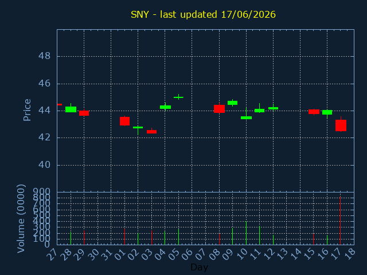Click the day 13 tick label
367x275 pixels.
[283, 254]
